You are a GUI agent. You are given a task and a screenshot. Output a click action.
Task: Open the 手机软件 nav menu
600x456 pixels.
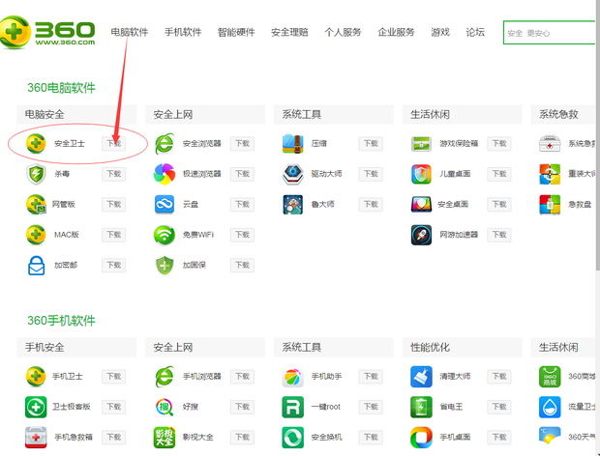183,32
